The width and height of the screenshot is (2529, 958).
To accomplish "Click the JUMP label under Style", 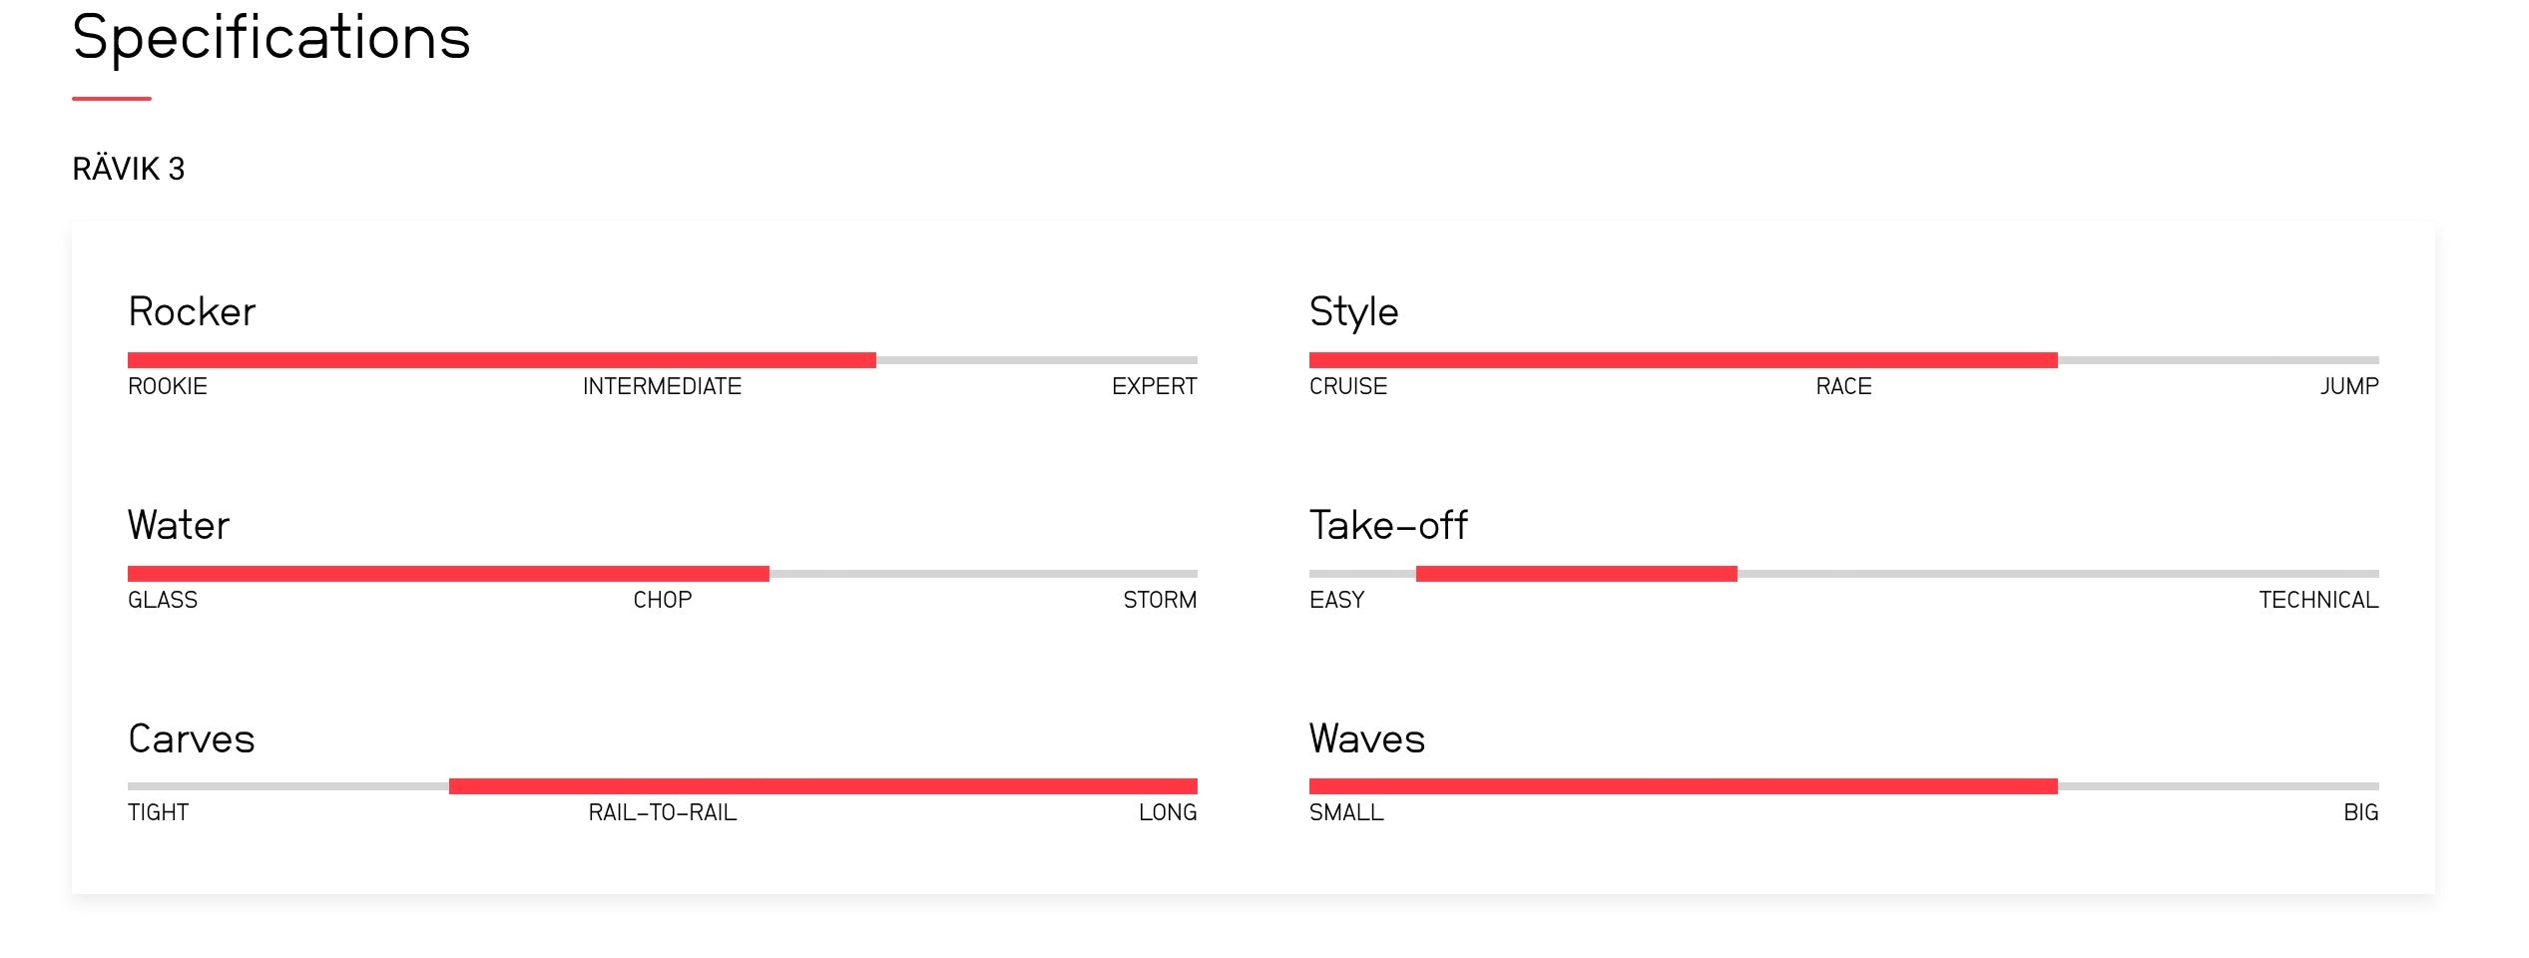I will [2348, 386].
